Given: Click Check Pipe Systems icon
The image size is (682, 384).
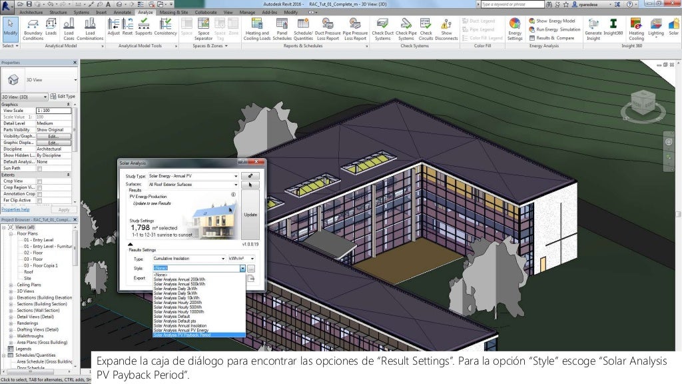Looking at the screenshot, I should [406, 29].
